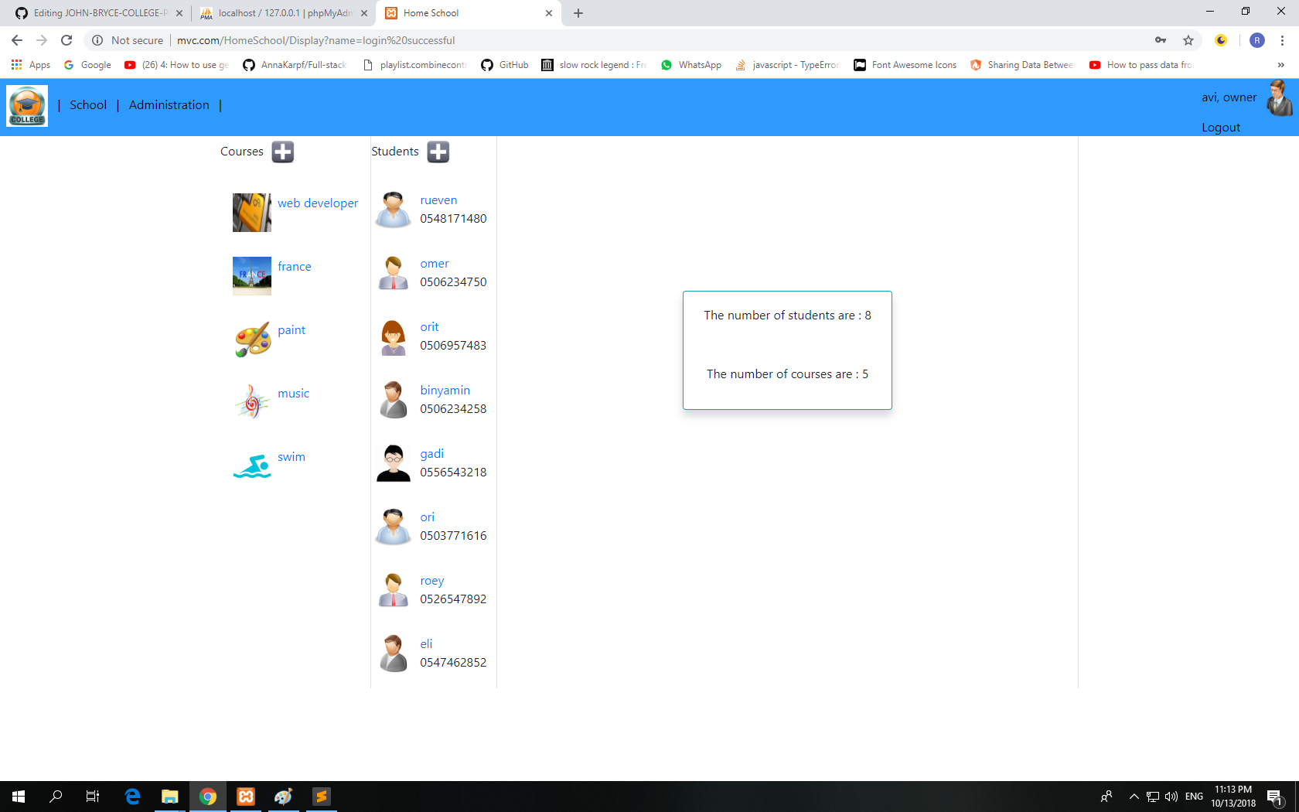
Task: Open a new browser tab
Action: pos(578,13)
